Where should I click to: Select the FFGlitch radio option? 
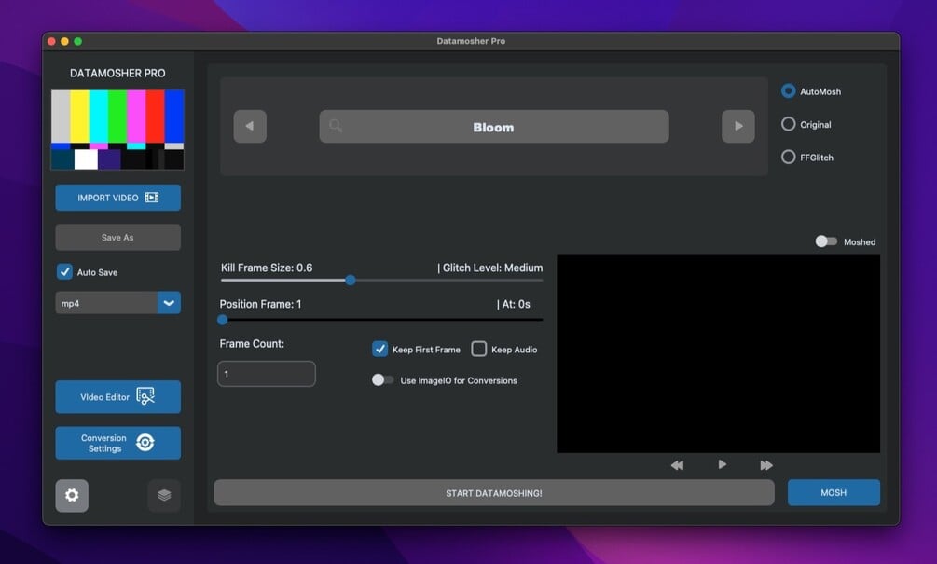pos(788,157)
